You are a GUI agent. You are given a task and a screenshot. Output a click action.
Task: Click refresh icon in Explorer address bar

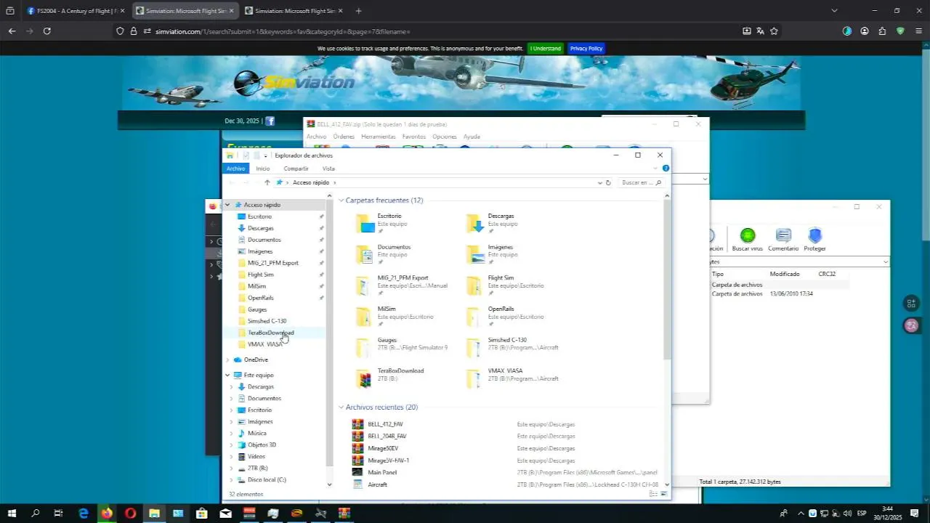pos(608,182)
